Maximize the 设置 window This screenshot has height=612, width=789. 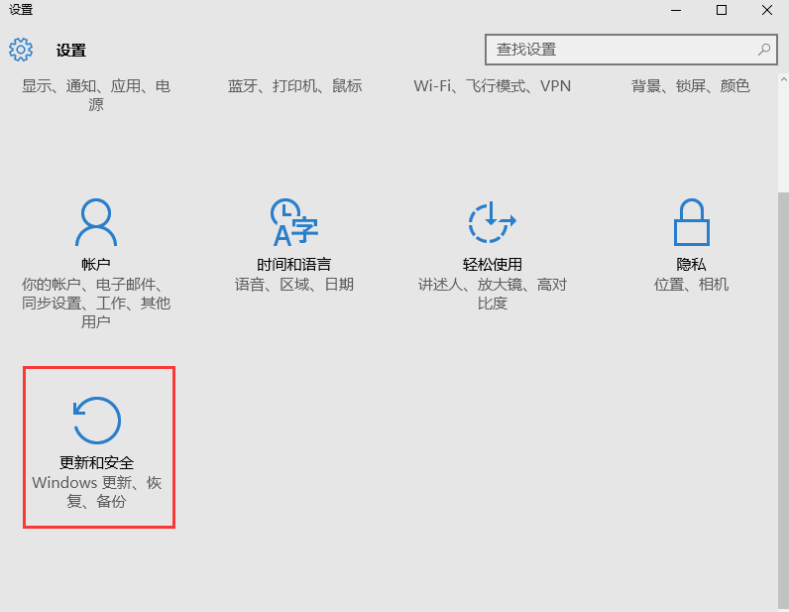click(x=722, y=10)
